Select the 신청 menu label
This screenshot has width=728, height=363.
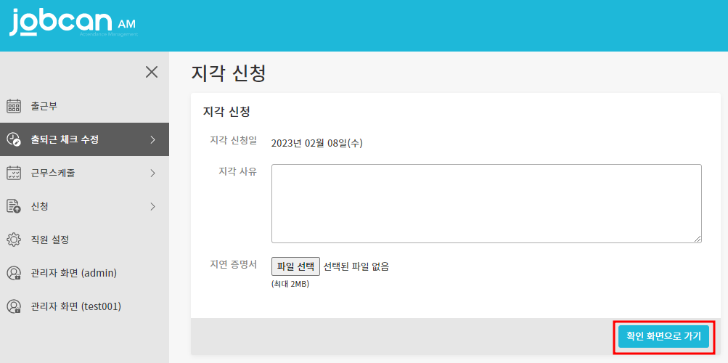pyautogui.click(x=40, y=206)
